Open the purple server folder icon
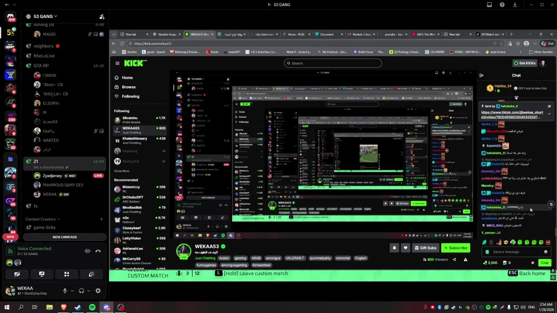The image size is (557, 313). tap(10, 159)
